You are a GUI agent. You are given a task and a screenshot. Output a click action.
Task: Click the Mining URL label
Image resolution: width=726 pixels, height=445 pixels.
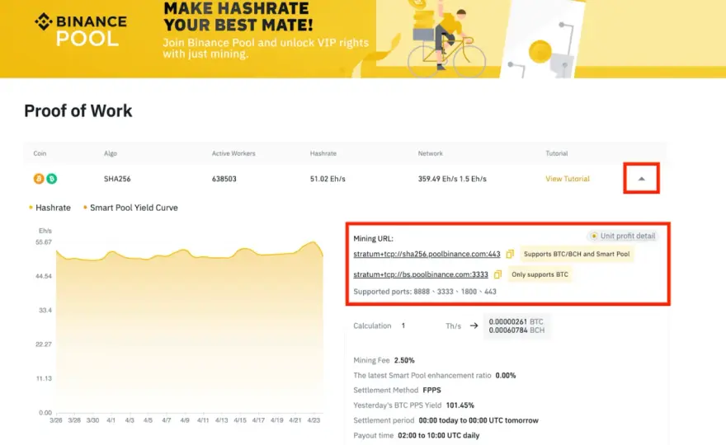373,239
